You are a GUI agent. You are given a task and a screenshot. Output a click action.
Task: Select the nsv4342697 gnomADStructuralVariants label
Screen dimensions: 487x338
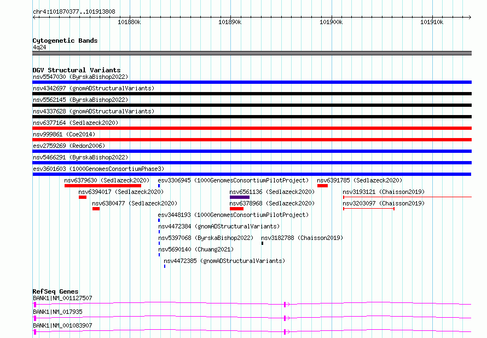tap(94, 88)
